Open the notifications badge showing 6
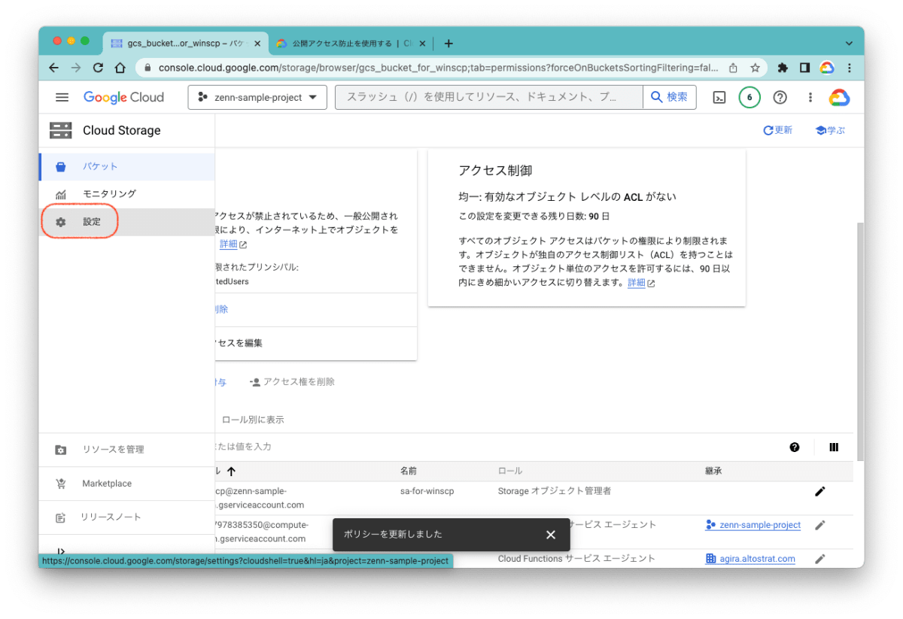This screenshot has height=619, width=903. click(749, 98)
